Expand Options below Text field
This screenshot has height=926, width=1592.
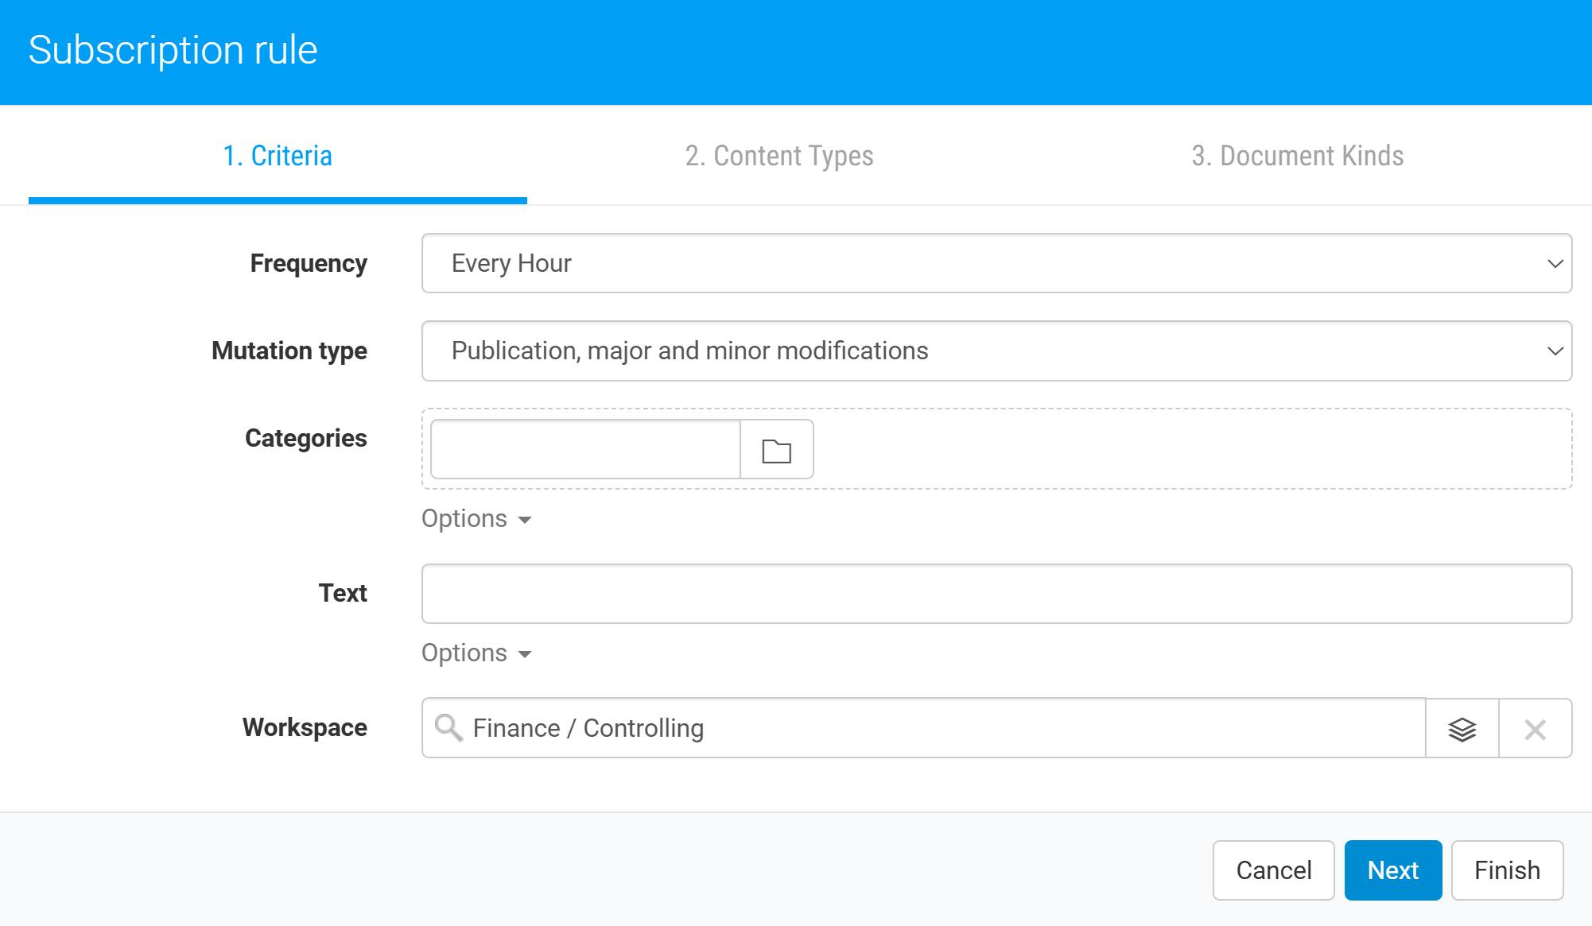(476, 653)
